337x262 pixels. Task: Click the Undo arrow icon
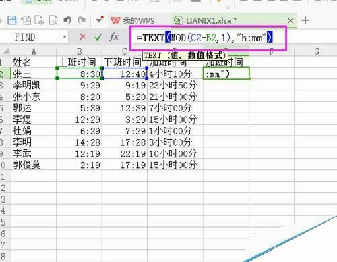pyautogui.click(x=67, y=20)
